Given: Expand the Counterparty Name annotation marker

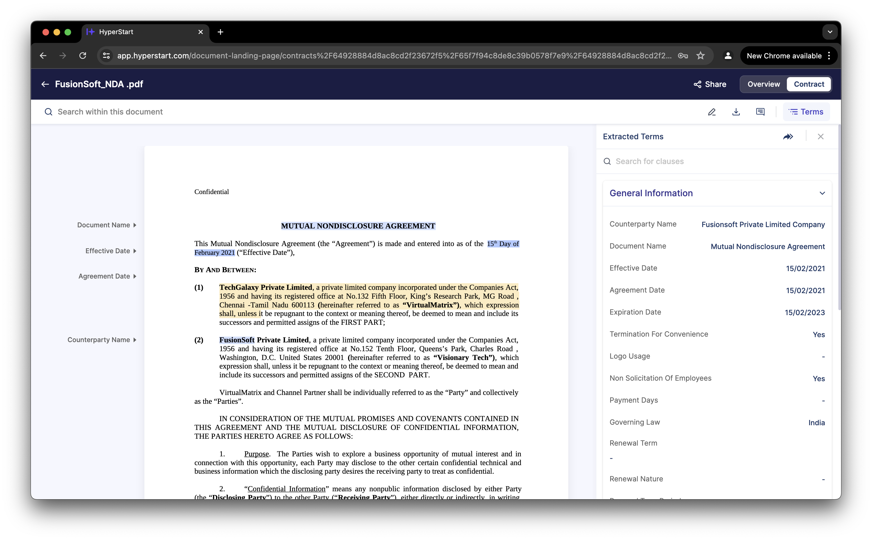Looking at the screenshot, I should coord(135,340).
